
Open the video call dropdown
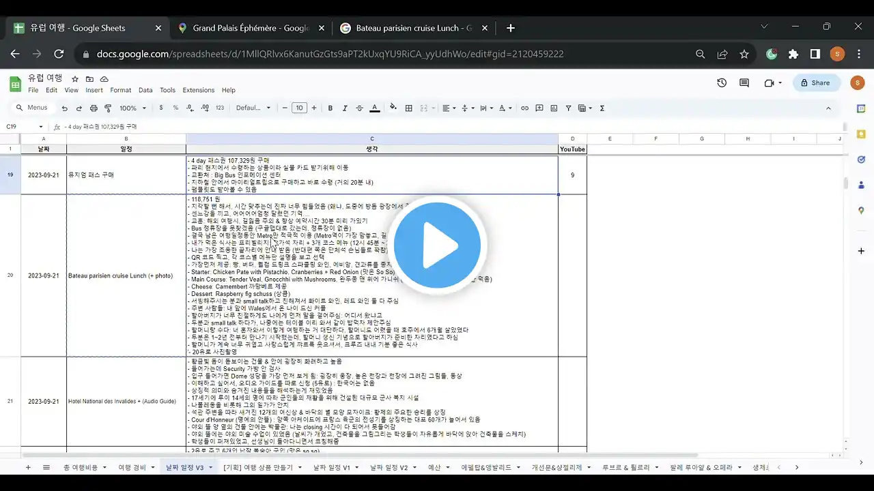(780, 83)
